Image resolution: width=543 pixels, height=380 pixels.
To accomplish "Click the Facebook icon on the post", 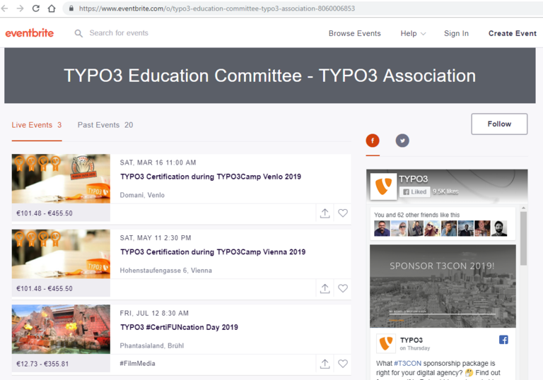I will [503, 340].
